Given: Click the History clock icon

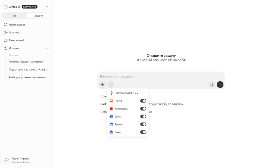Looking at the screenshot, I should 5,48.
